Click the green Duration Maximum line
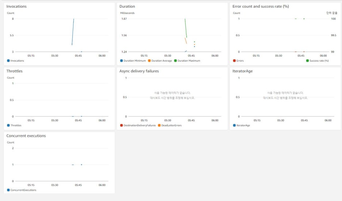 (186, 28)
